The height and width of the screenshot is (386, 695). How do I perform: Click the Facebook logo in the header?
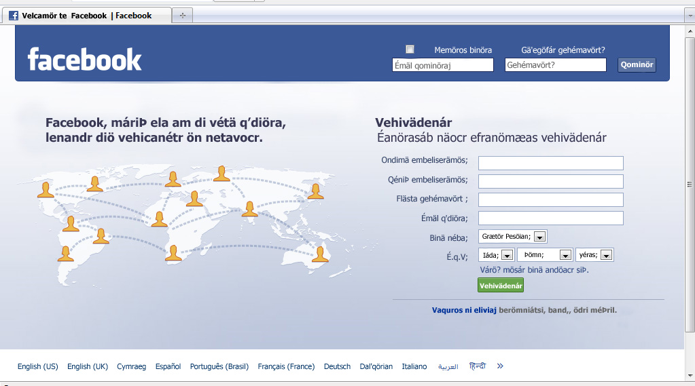tap(84, 60)
